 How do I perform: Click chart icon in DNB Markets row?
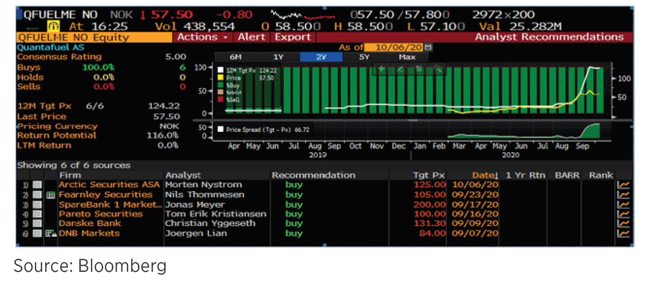[x=622, y=233]
